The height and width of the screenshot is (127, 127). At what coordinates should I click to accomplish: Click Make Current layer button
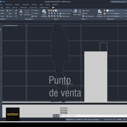[x=65, y=13]
